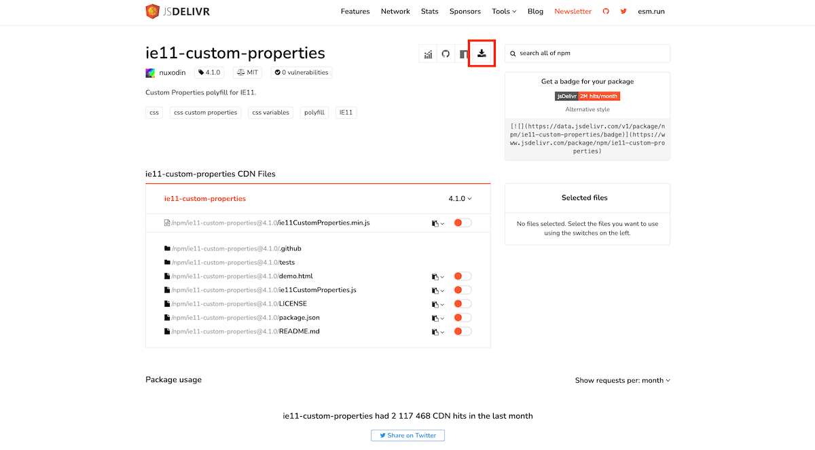Open the jsDelivr logo home link
815x450 pixels.
pyautogui.click(x=177, y=11)
